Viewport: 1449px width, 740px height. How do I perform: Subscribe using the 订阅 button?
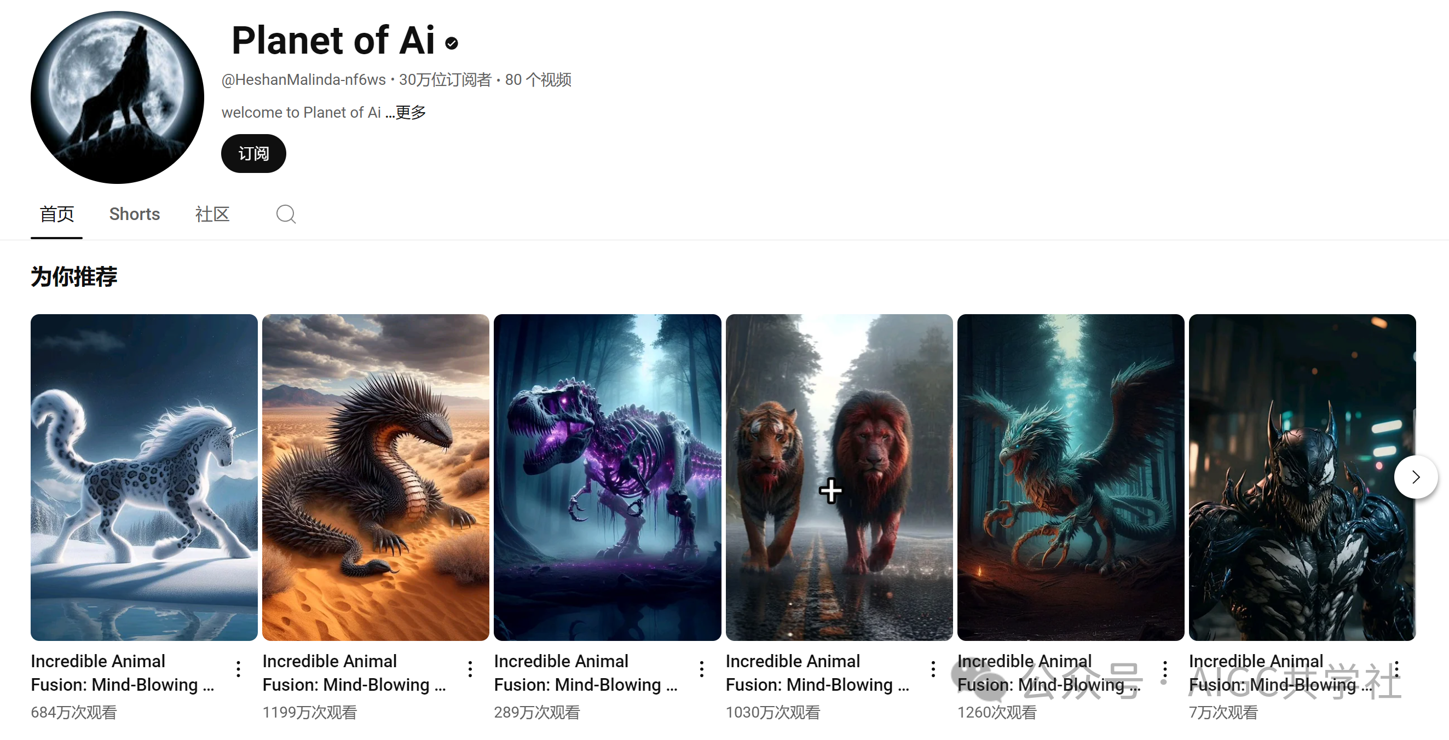tap(253, 153)
